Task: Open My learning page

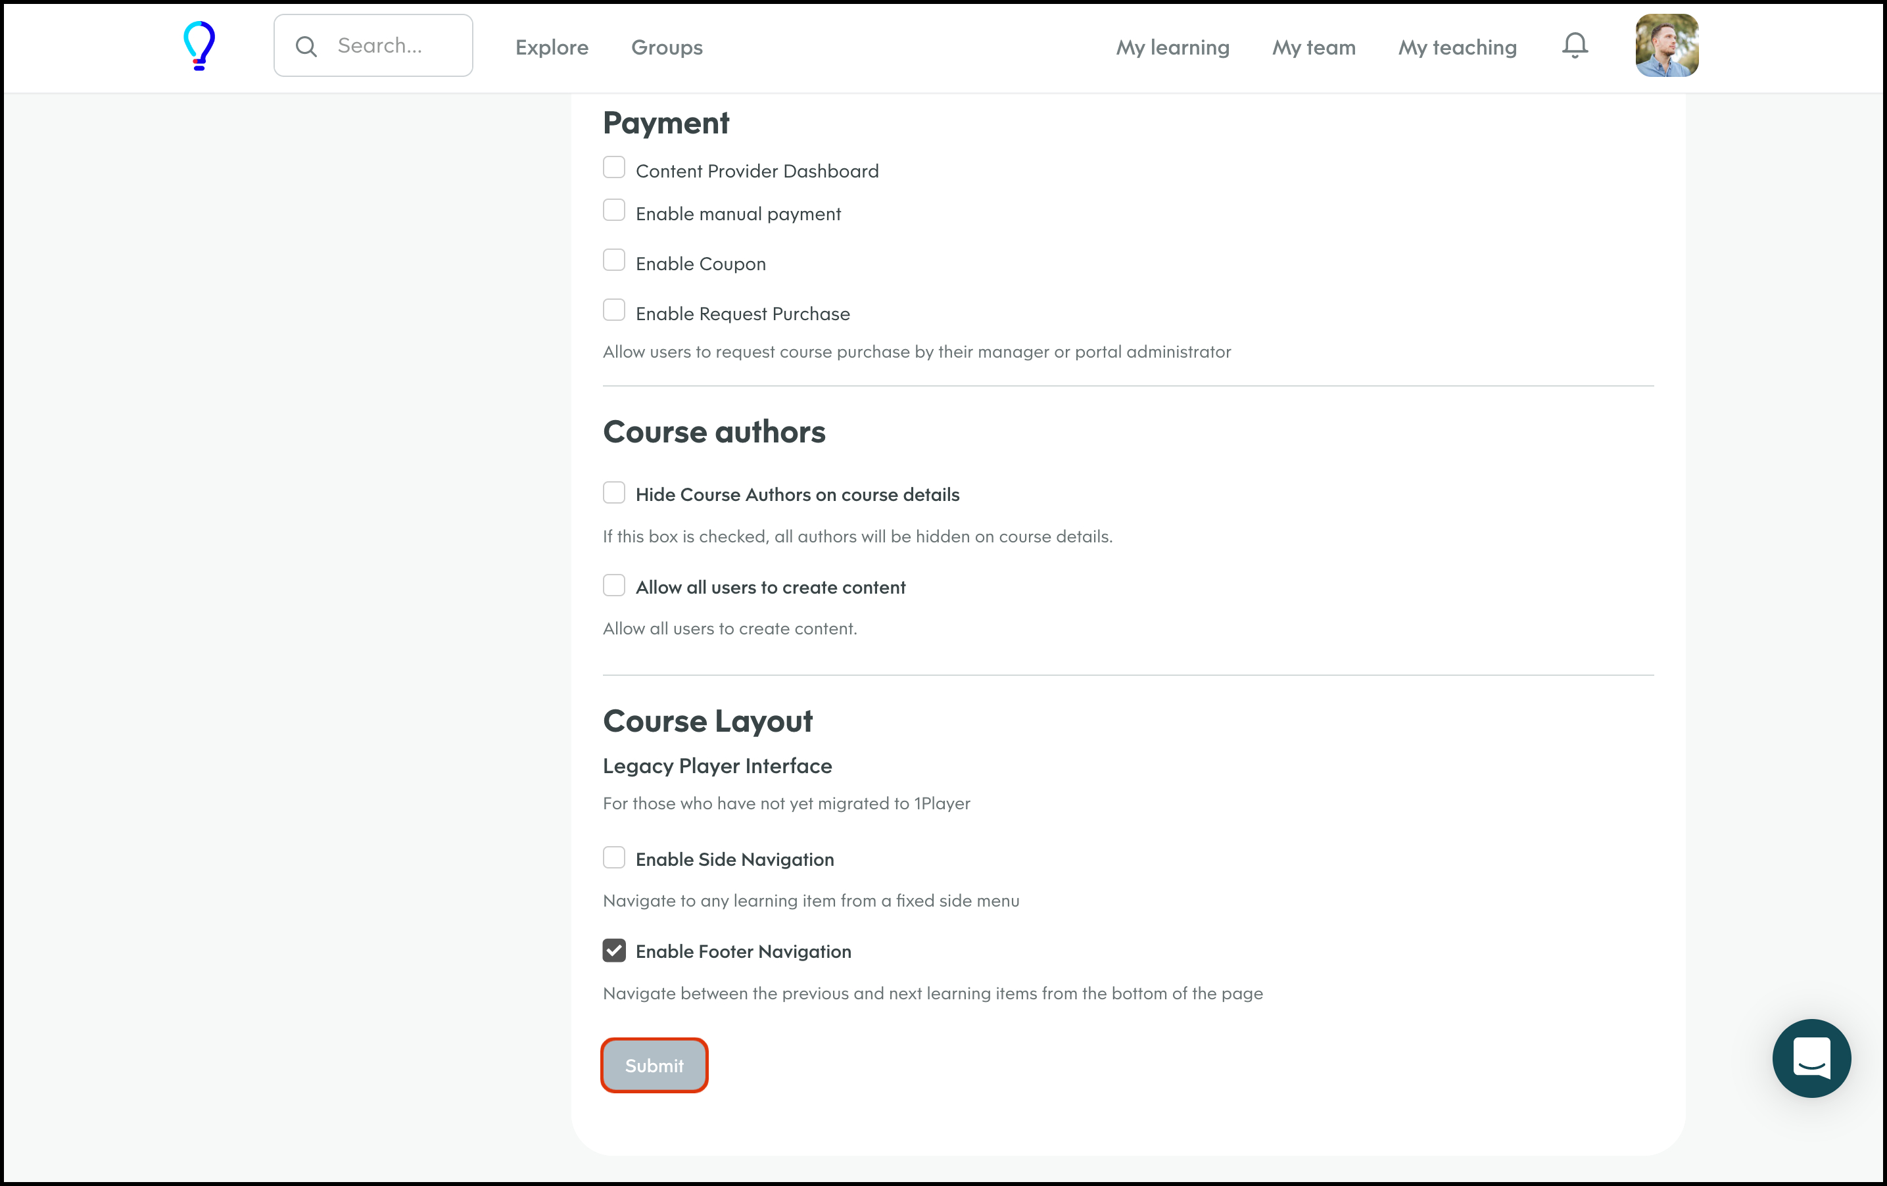Action: [1172, 47]
